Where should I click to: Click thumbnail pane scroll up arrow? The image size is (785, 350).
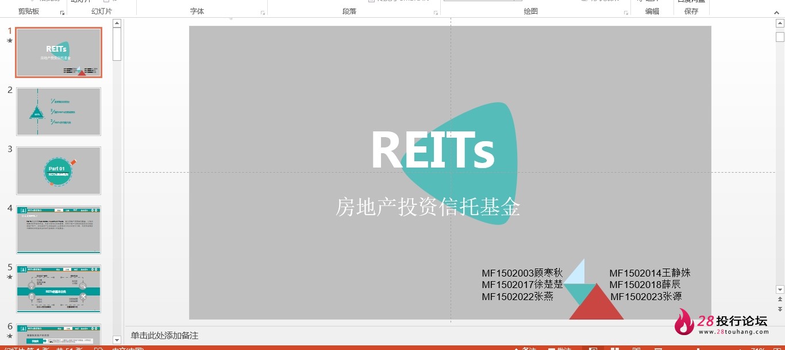point(117,23)
